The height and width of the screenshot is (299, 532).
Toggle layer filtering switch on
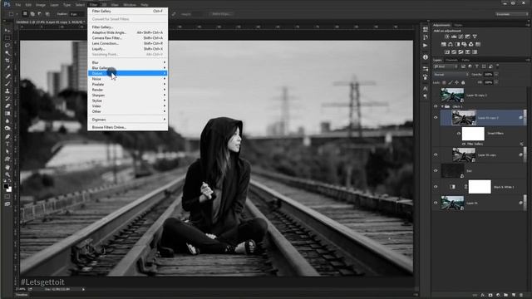(x=498, y=66)
